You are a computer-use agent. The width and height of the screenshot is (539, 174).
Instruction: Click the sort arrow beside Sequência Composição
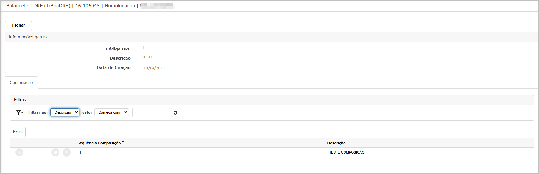[123, 143]
